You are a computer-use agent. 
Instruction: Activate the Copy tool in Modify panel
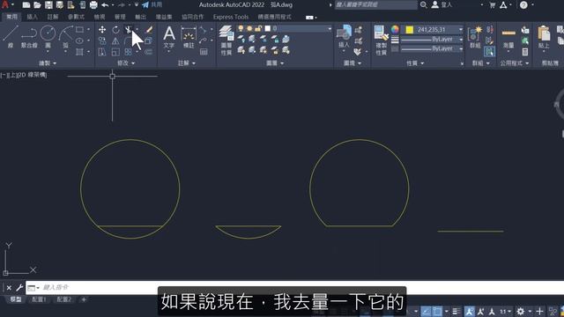pos(102,41)
